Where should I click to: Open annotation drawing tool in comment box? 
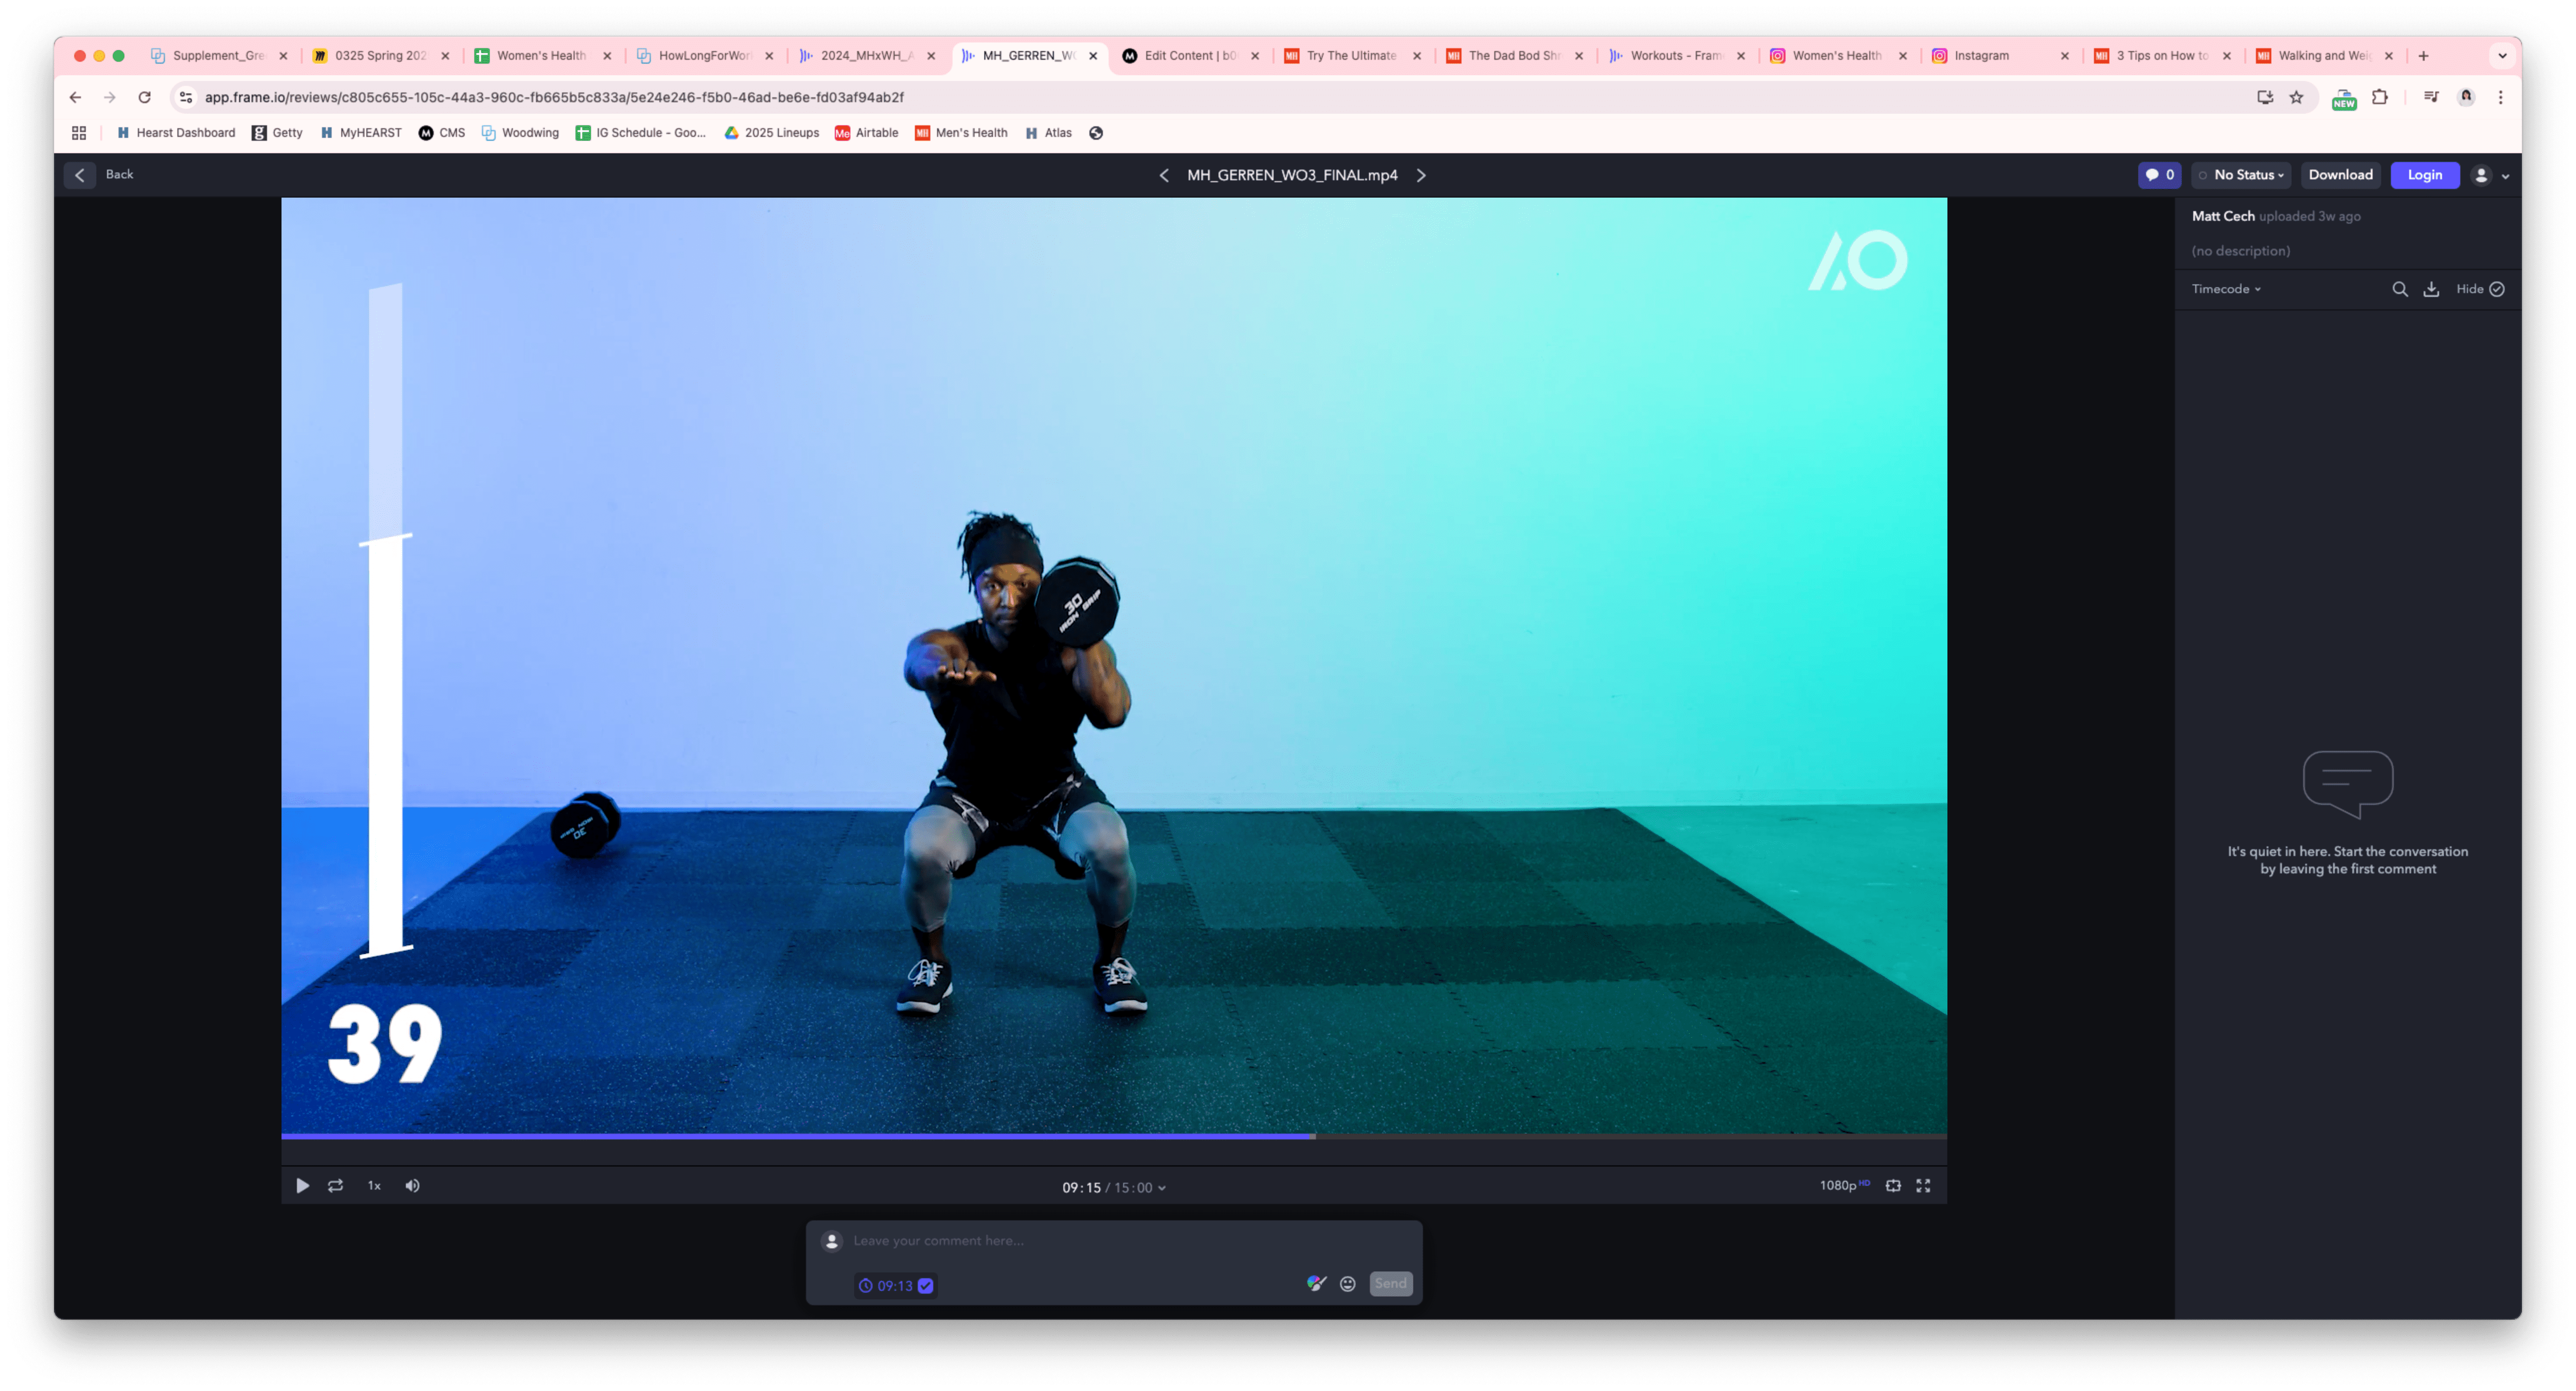point(1316,1284)
